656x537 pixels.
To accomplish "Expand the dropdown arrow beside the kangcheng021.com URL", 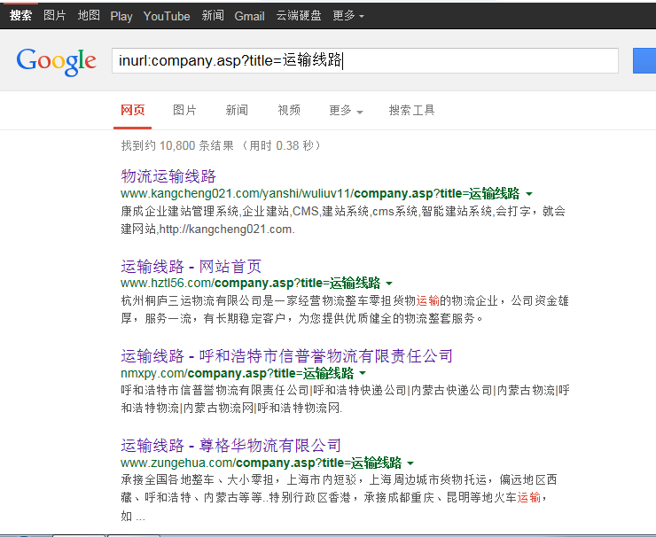I will [x=529, y=194].
